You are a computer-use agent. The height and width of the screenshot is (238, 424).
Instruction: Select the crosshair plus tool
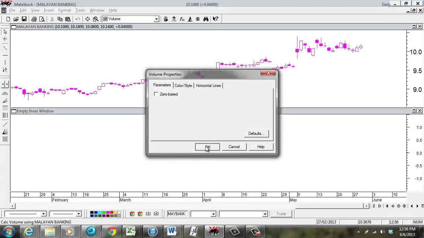(5, 39)
